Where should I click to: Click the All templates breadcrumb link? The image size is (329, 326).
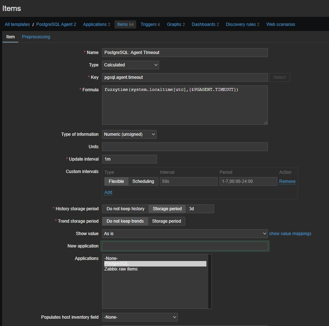(17, 24)
